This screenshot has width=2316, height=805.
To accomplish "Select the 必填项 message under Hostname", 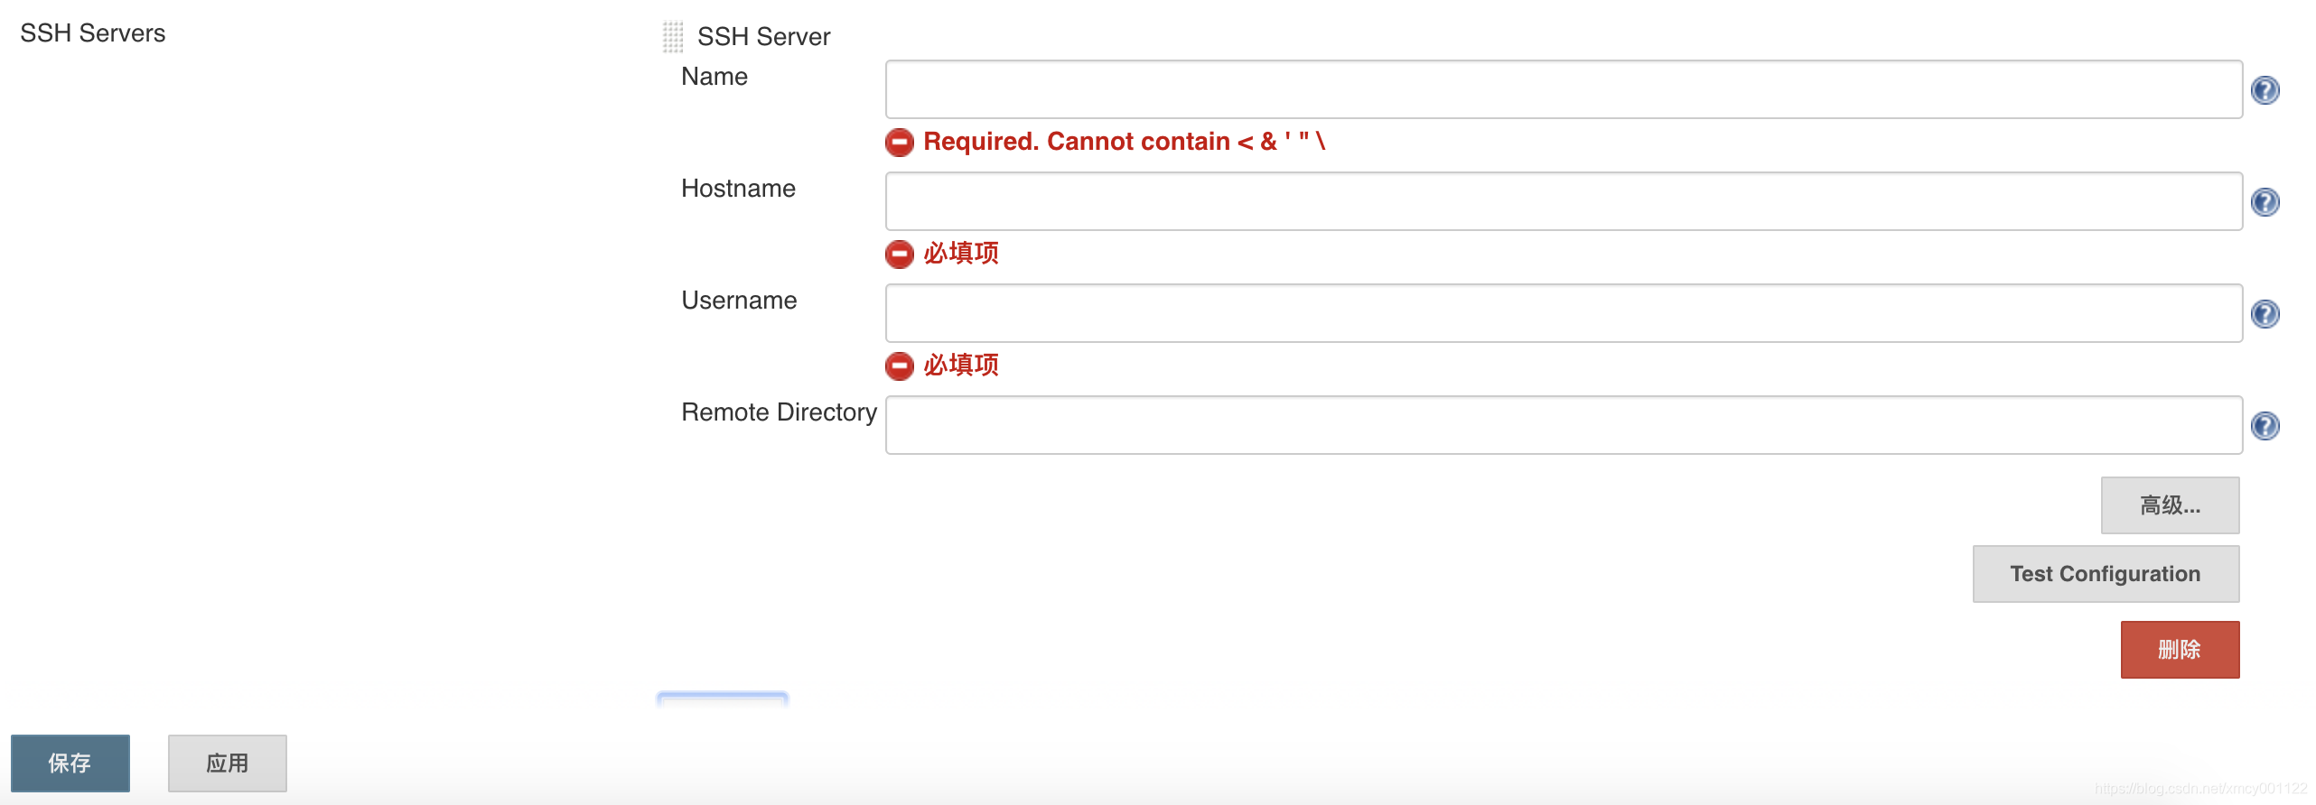I will pyautogui.click(x=961, y=254).
